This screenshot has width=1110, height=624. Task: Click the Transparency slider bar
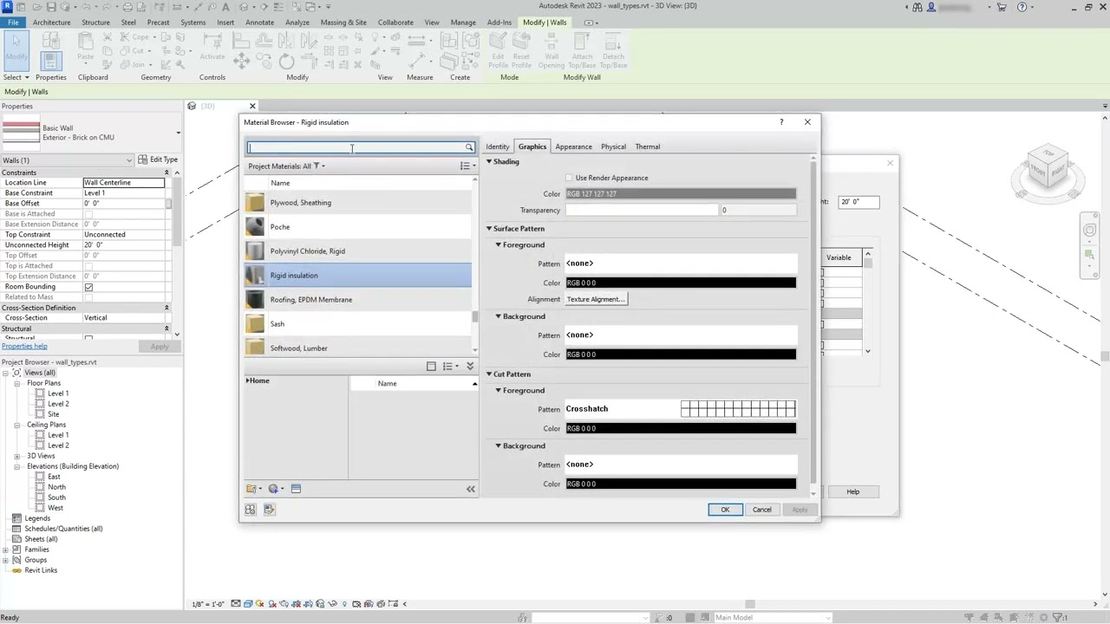click(643, 211)
